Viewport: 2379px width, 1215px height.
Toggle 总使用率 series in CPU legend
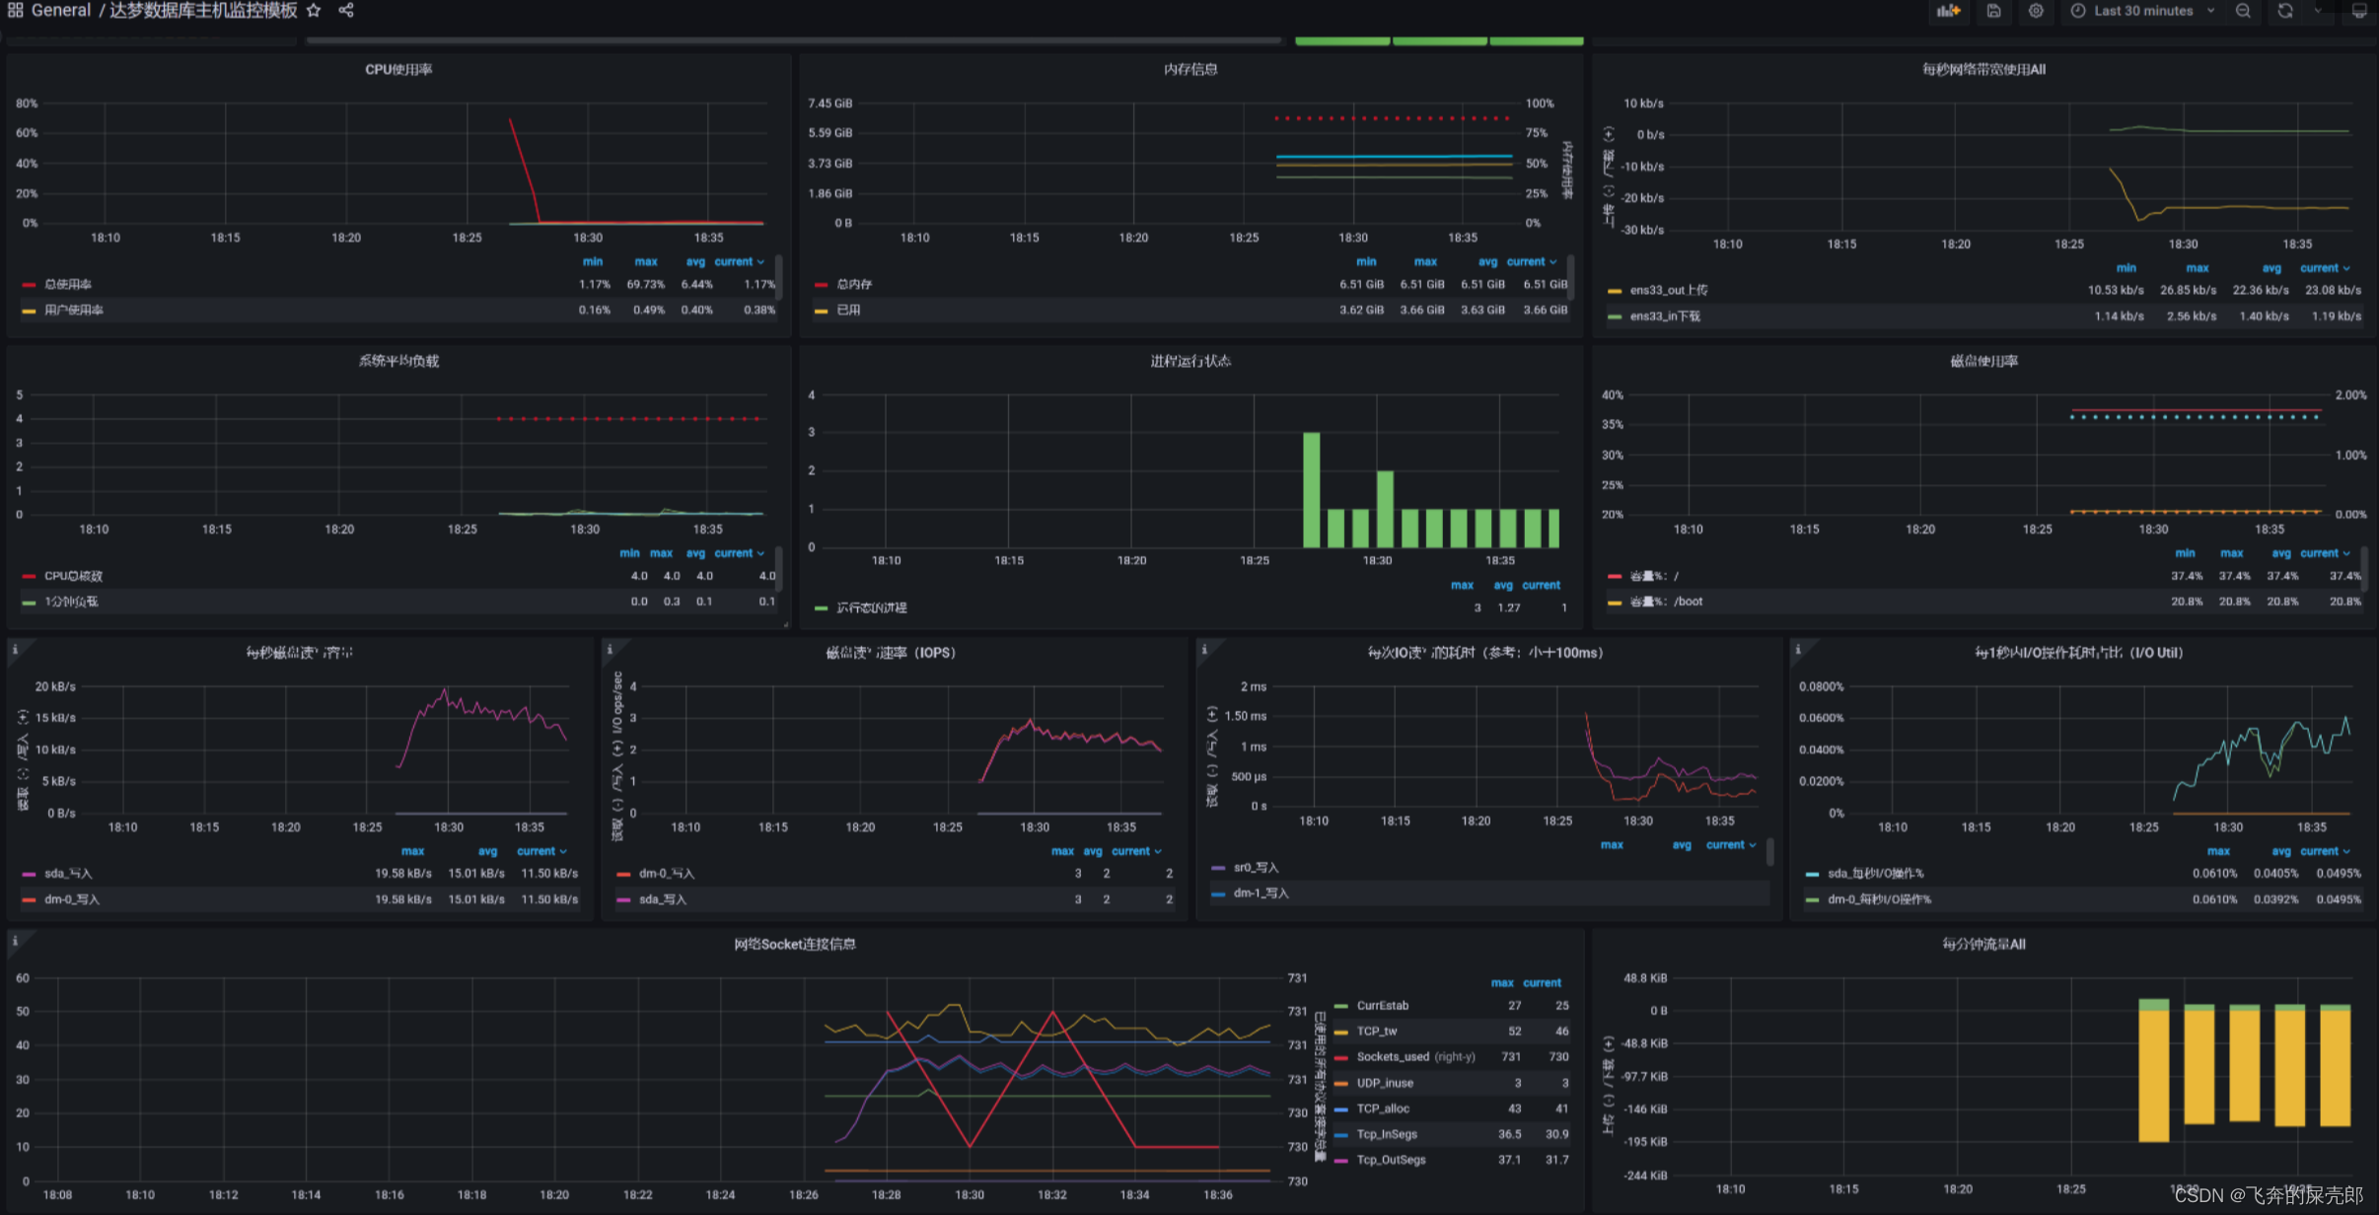point(67,284)
